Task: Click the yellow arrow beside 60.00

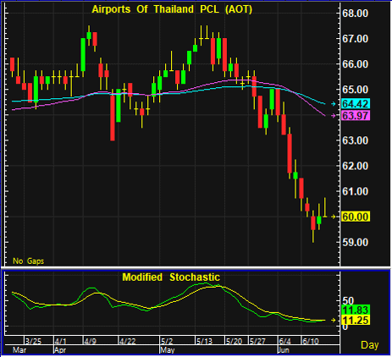Action: (334, 217)
